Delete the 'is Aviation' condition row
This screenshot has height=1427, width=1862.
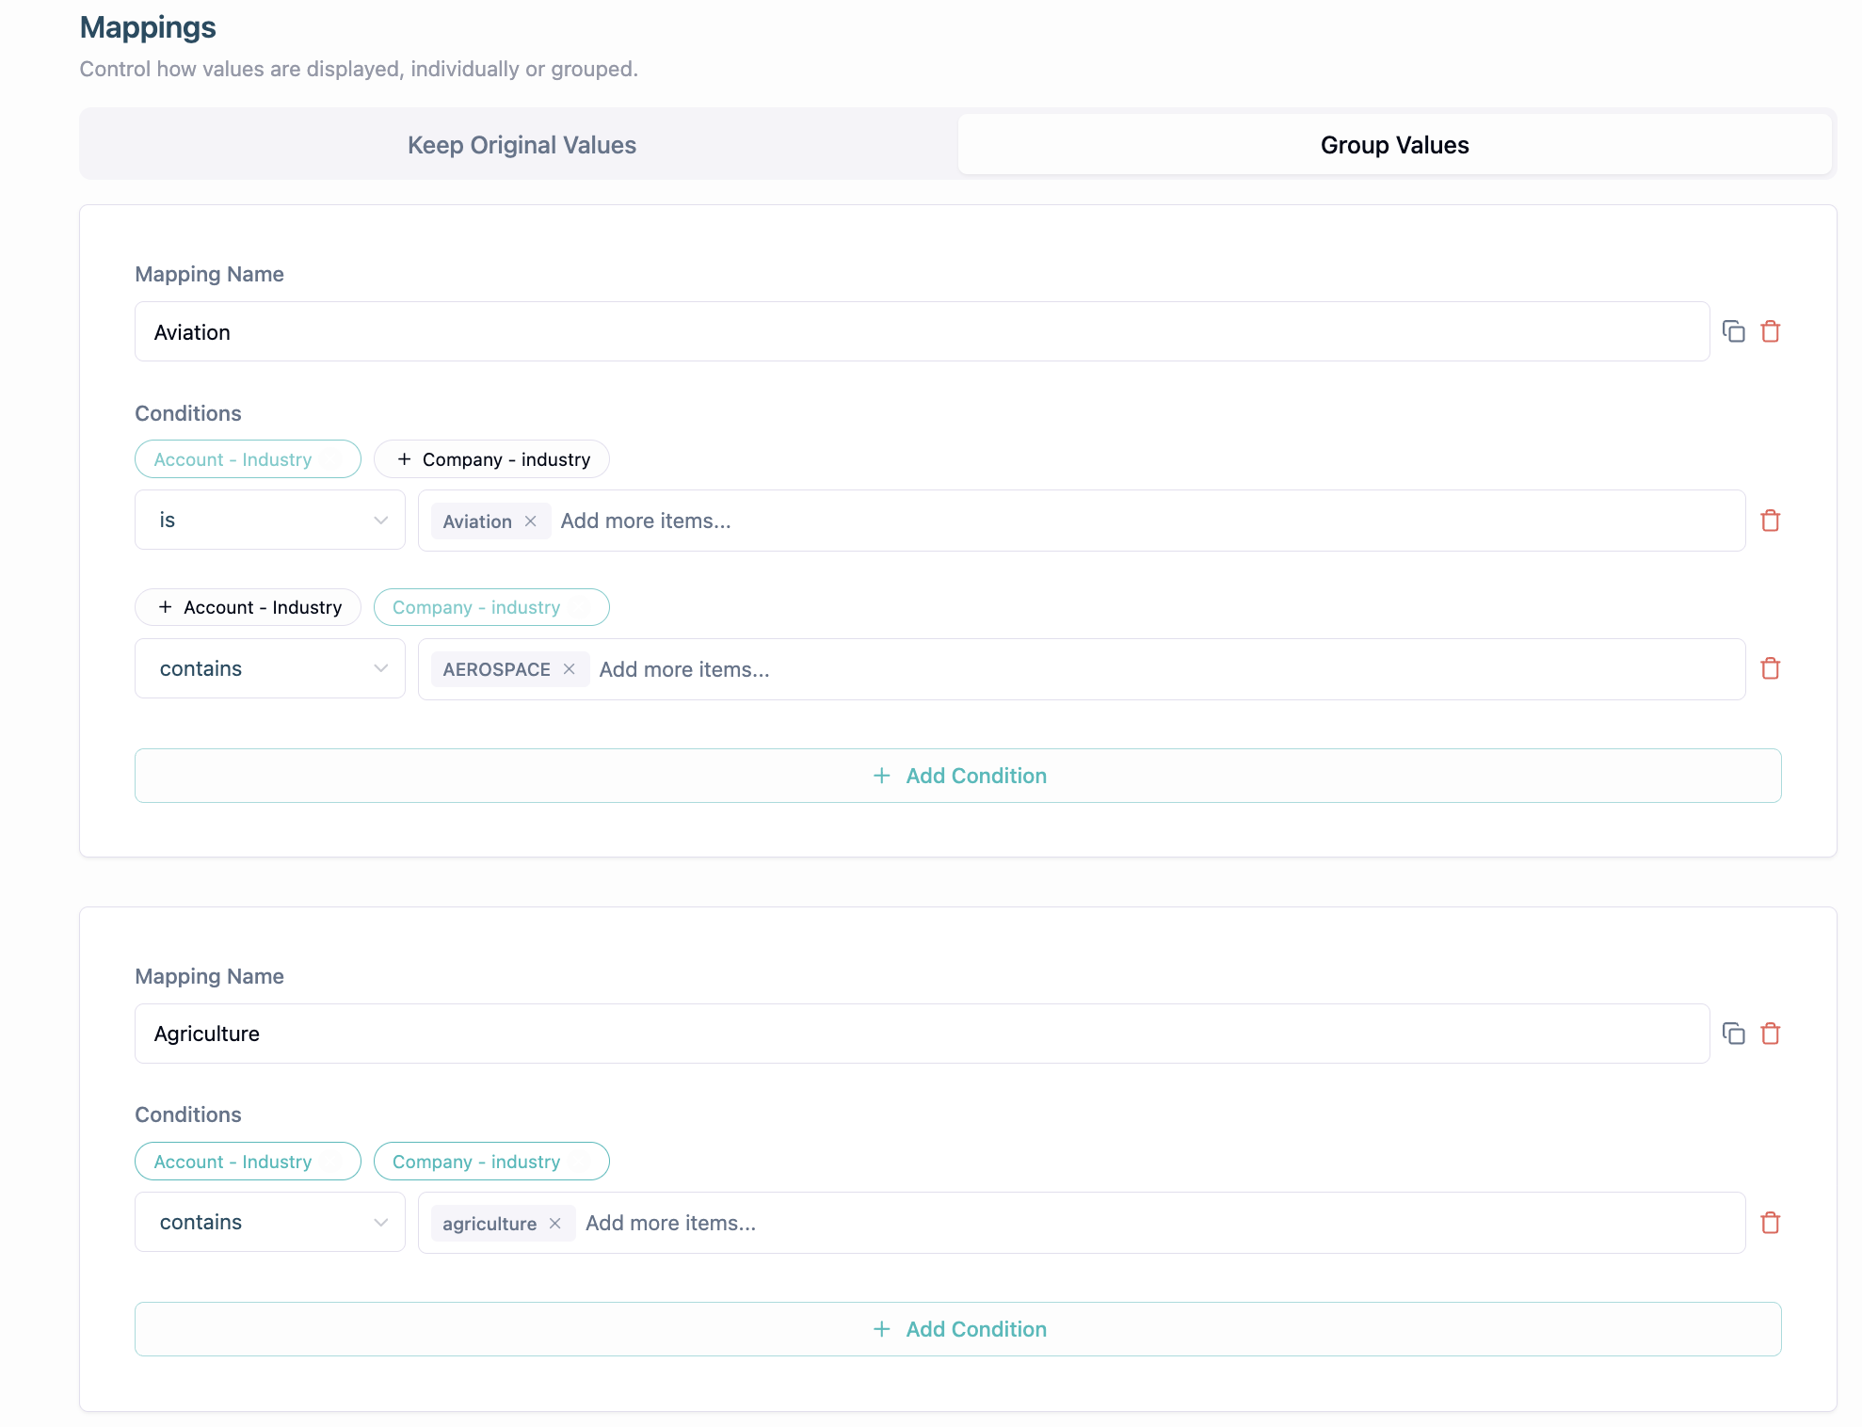1770,521
